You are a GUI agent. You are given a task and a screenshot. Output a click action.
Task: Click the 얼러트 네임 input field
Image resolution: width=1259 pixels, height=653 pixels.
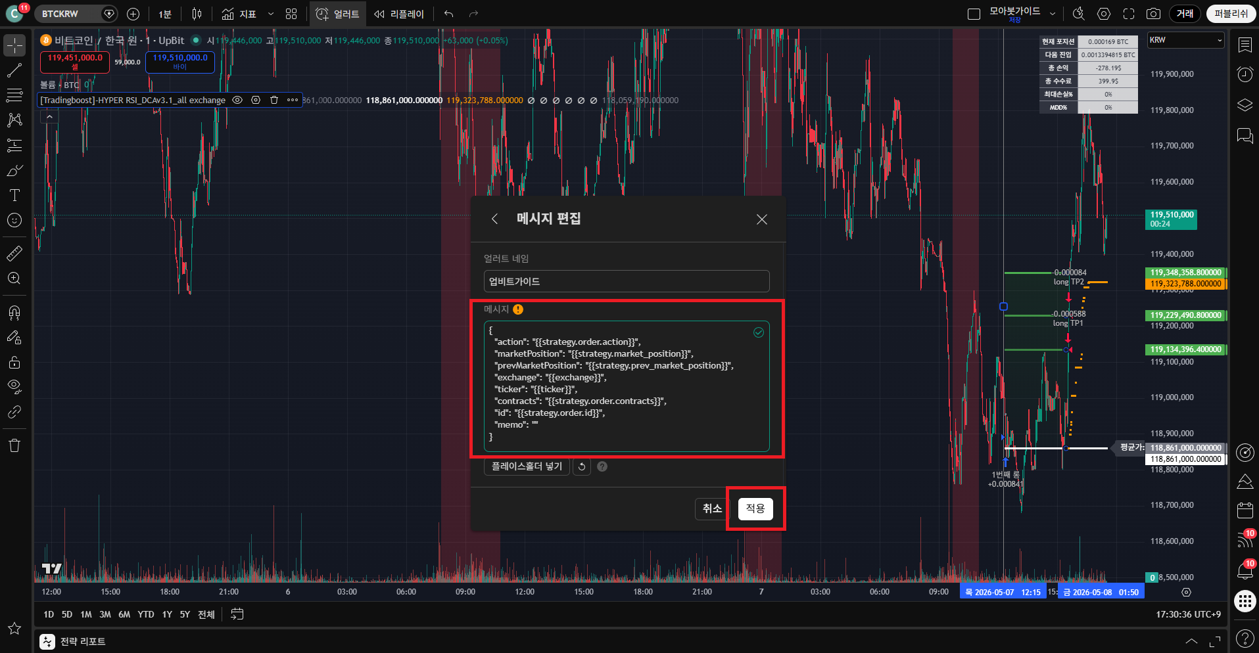click(x=627, y=281)
